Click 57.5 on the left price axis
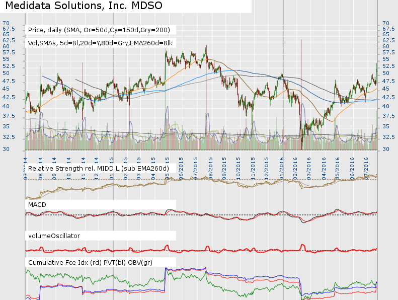The height and width of the screenshot is (300, 398). coord(9,52)
